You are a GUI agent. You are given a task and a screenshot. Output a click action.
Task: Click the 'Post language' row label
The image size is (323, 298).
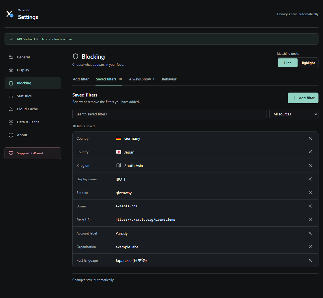click(87, 260)
